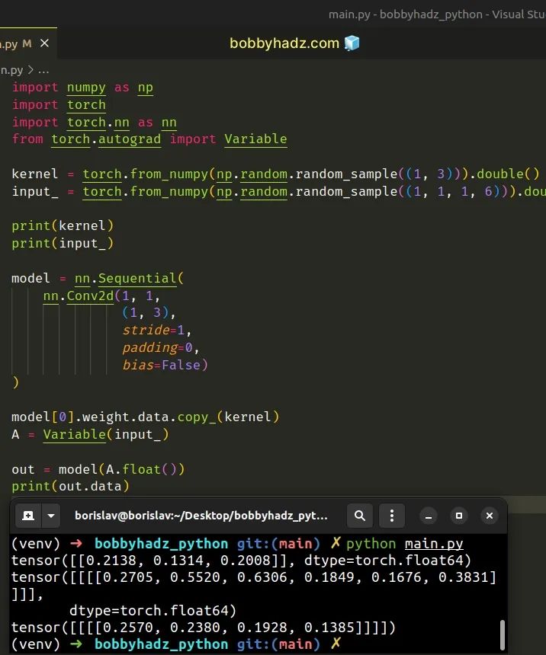The height and width of the screenshot is (655, 546).
Task: Click tensor output line starting 0.2570
Action: 204,627
